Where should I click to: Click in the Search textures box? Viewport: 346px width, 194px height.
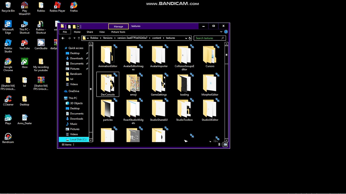[209, 38]
